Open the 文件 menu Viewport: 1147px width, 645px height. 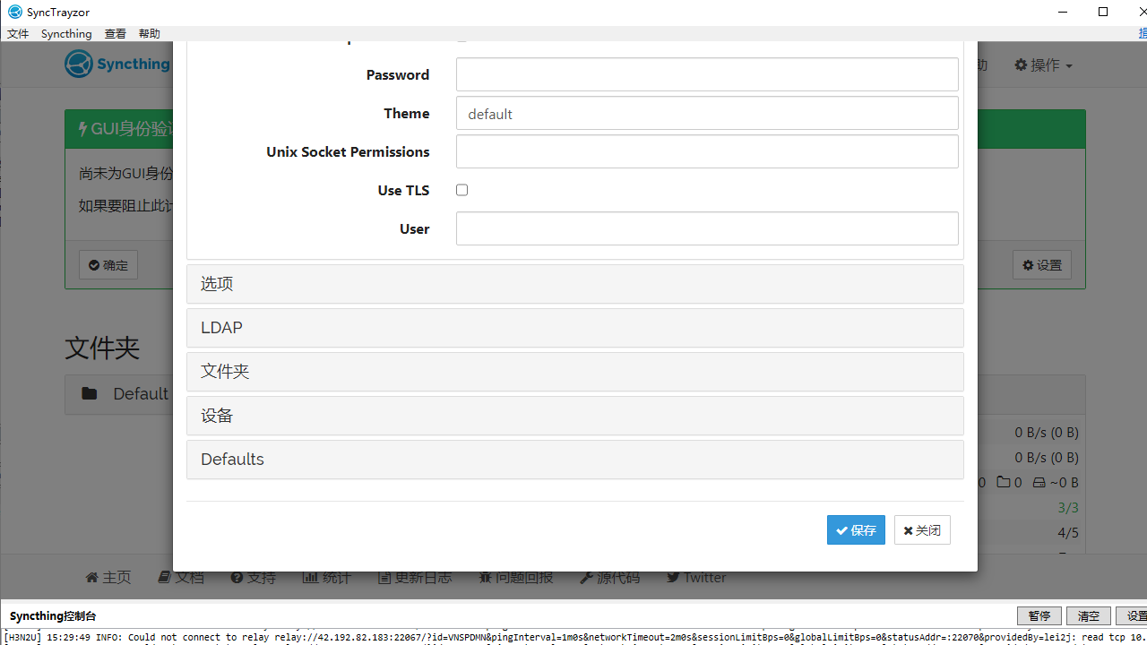coord(18,33)
